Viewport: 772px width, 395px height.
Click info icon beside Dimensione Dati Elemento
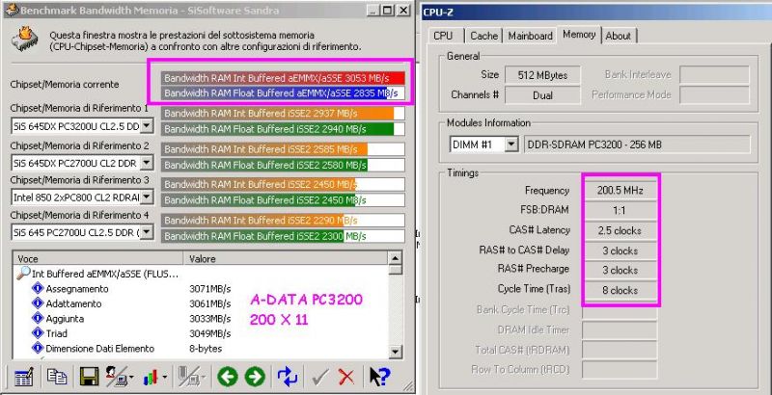pyautogui.click(x=38, y=348)
